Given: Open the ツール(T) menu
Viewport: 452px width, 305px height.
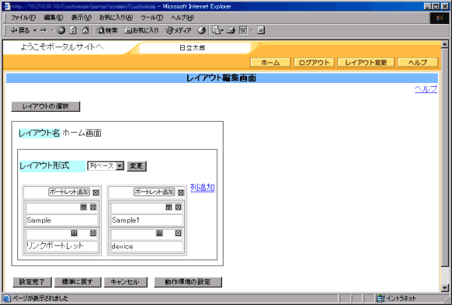Looking at the screenshot, I should tap(151, 18).
